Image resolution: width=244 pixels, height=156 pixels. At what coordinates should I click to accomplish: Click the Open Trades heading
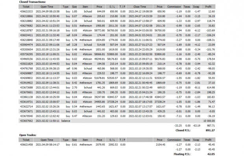[28, 135]
